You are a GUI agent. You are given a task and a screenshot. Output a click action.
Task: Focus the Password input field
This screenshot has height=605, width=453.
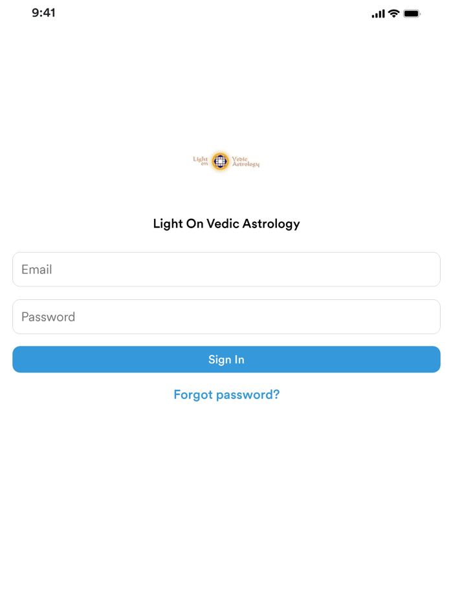[x=226, y=317]
